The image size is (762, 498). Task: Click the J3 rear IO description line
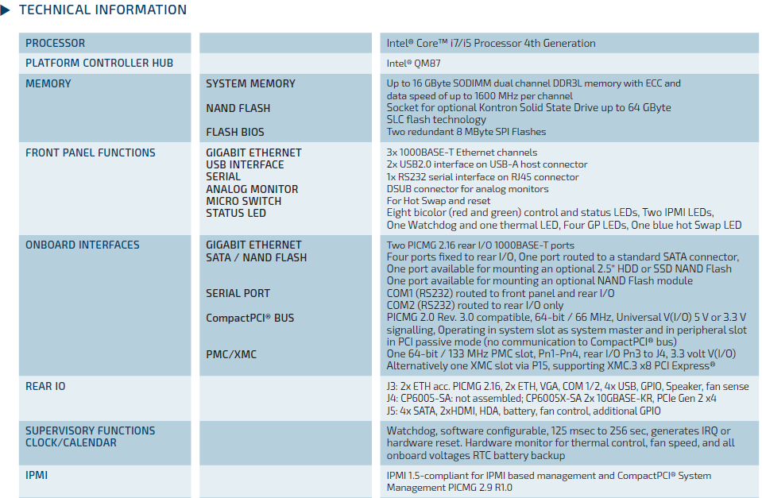click(567, 387)
